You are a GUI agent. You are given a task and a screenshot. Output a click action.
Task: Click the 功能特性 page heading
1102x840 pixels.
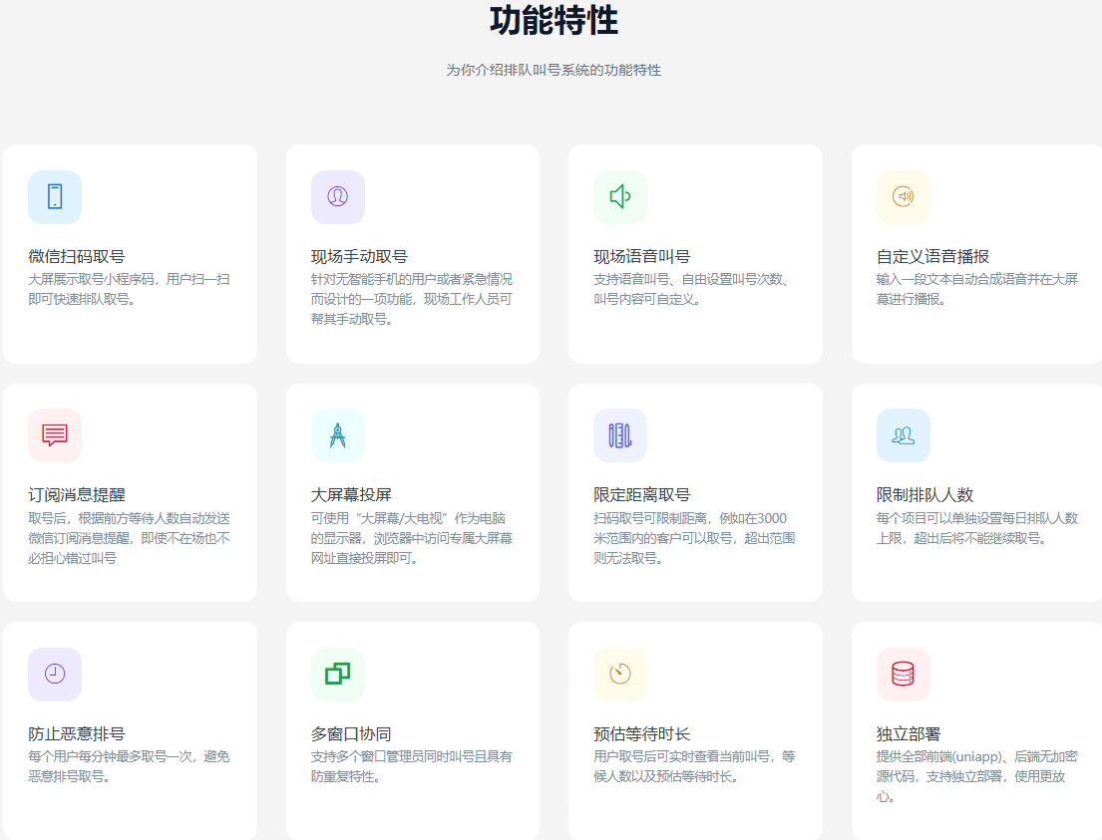point(553,21)
